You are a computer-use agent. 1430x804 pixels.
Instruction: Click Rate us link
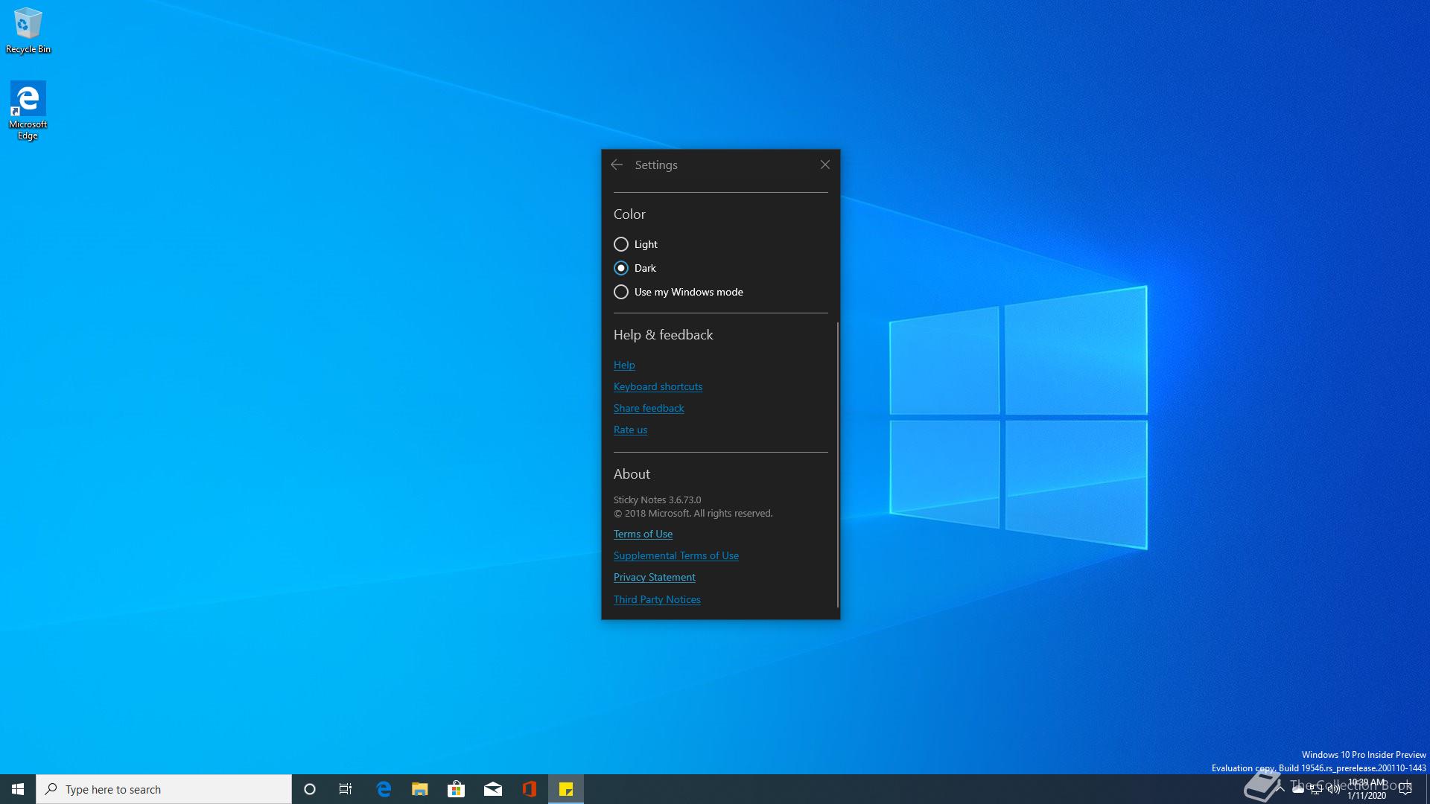tap(630, 430)
